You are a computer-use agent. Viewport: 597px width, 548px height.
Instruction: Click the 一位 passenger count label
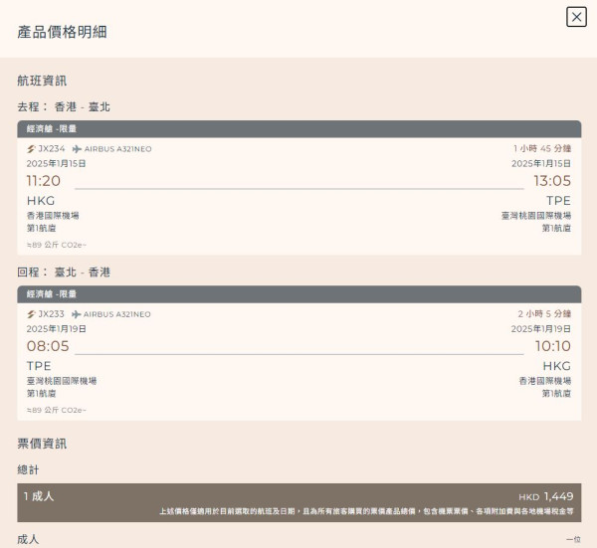click(x=573, y=540)
